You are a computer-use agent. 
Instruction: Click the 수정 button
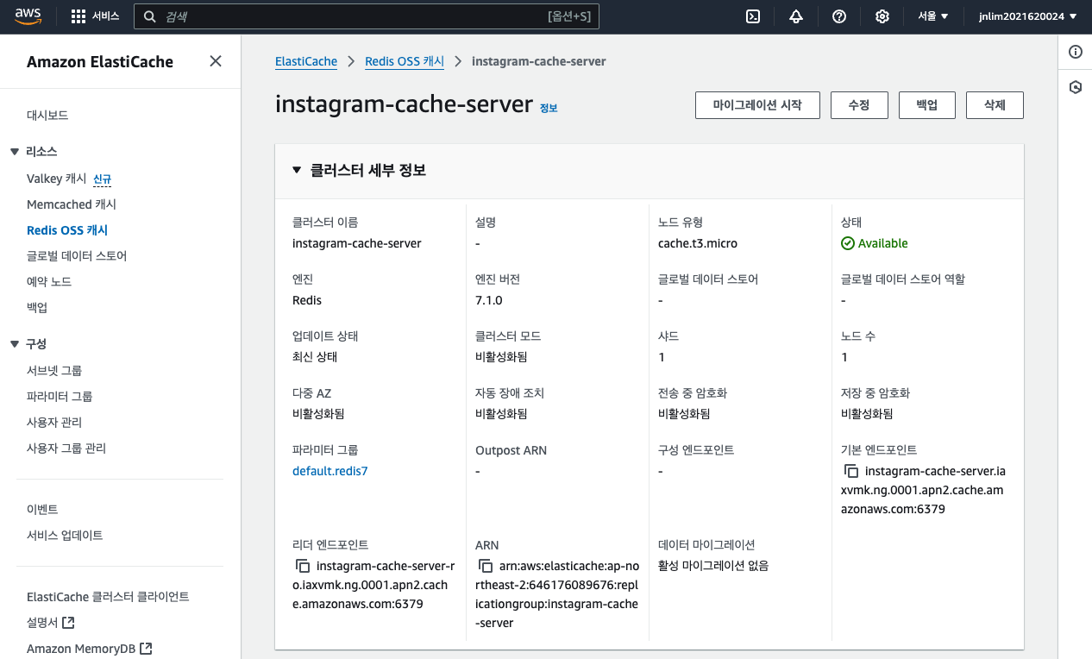[x=859, y=105]
